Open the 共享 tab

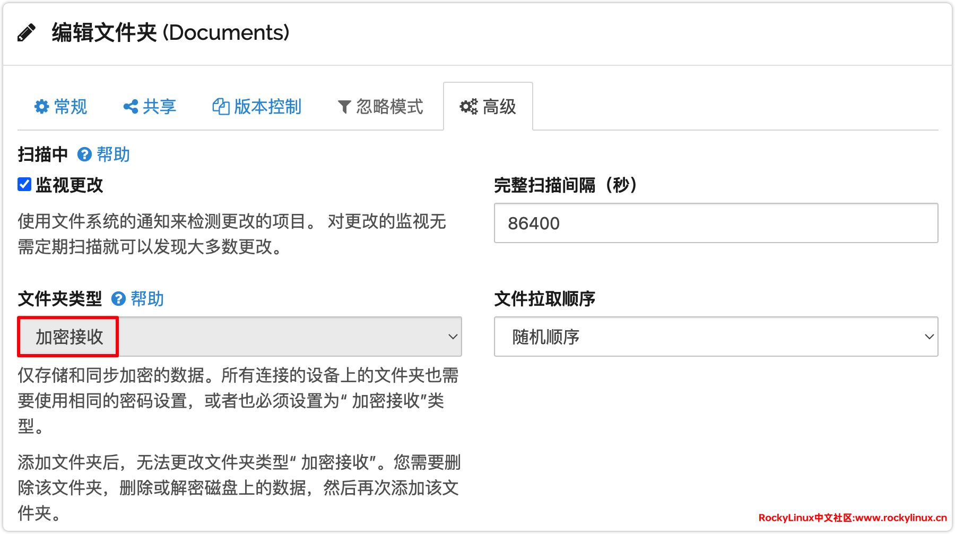pyautogui.click(x=159, y=107)
